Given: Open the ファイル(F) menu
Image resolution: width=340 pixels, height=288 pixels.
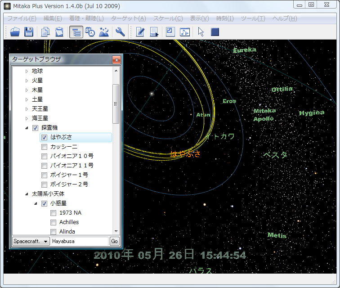Looking at the screenshot, I should (x=22, y=18).
